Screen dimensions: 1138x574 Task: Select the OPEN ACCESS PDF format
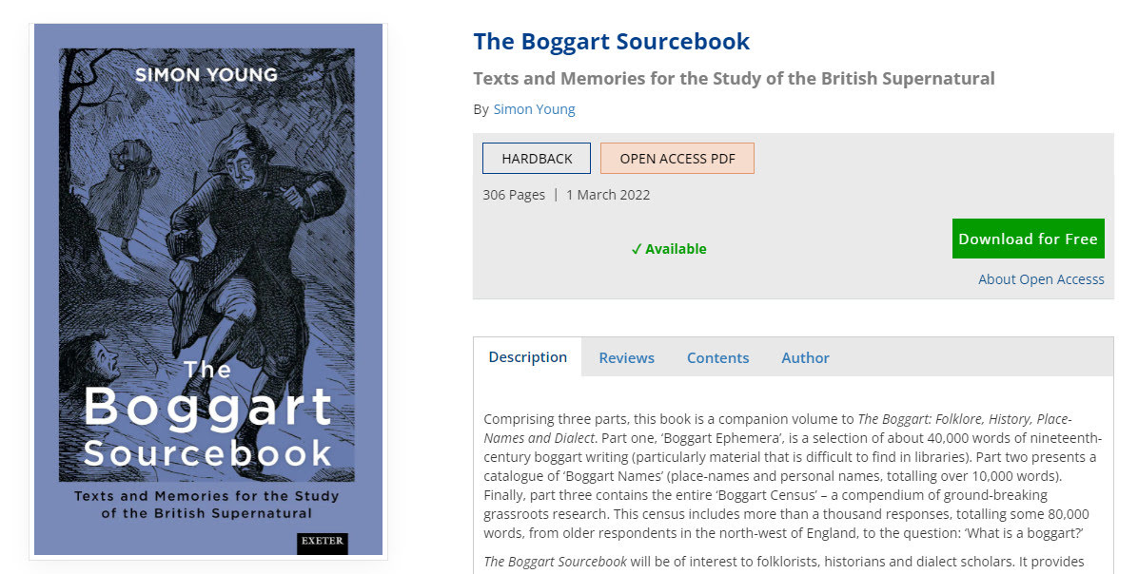click(677, 158)
